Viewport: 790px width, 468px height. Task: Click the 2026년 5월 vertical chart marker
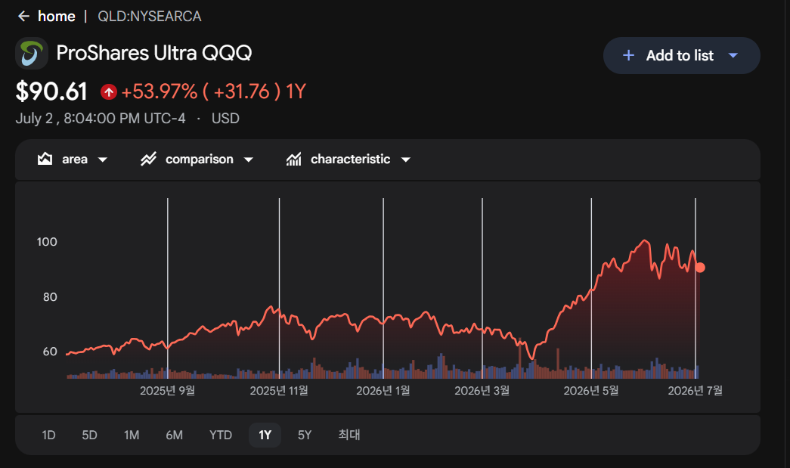591,288
